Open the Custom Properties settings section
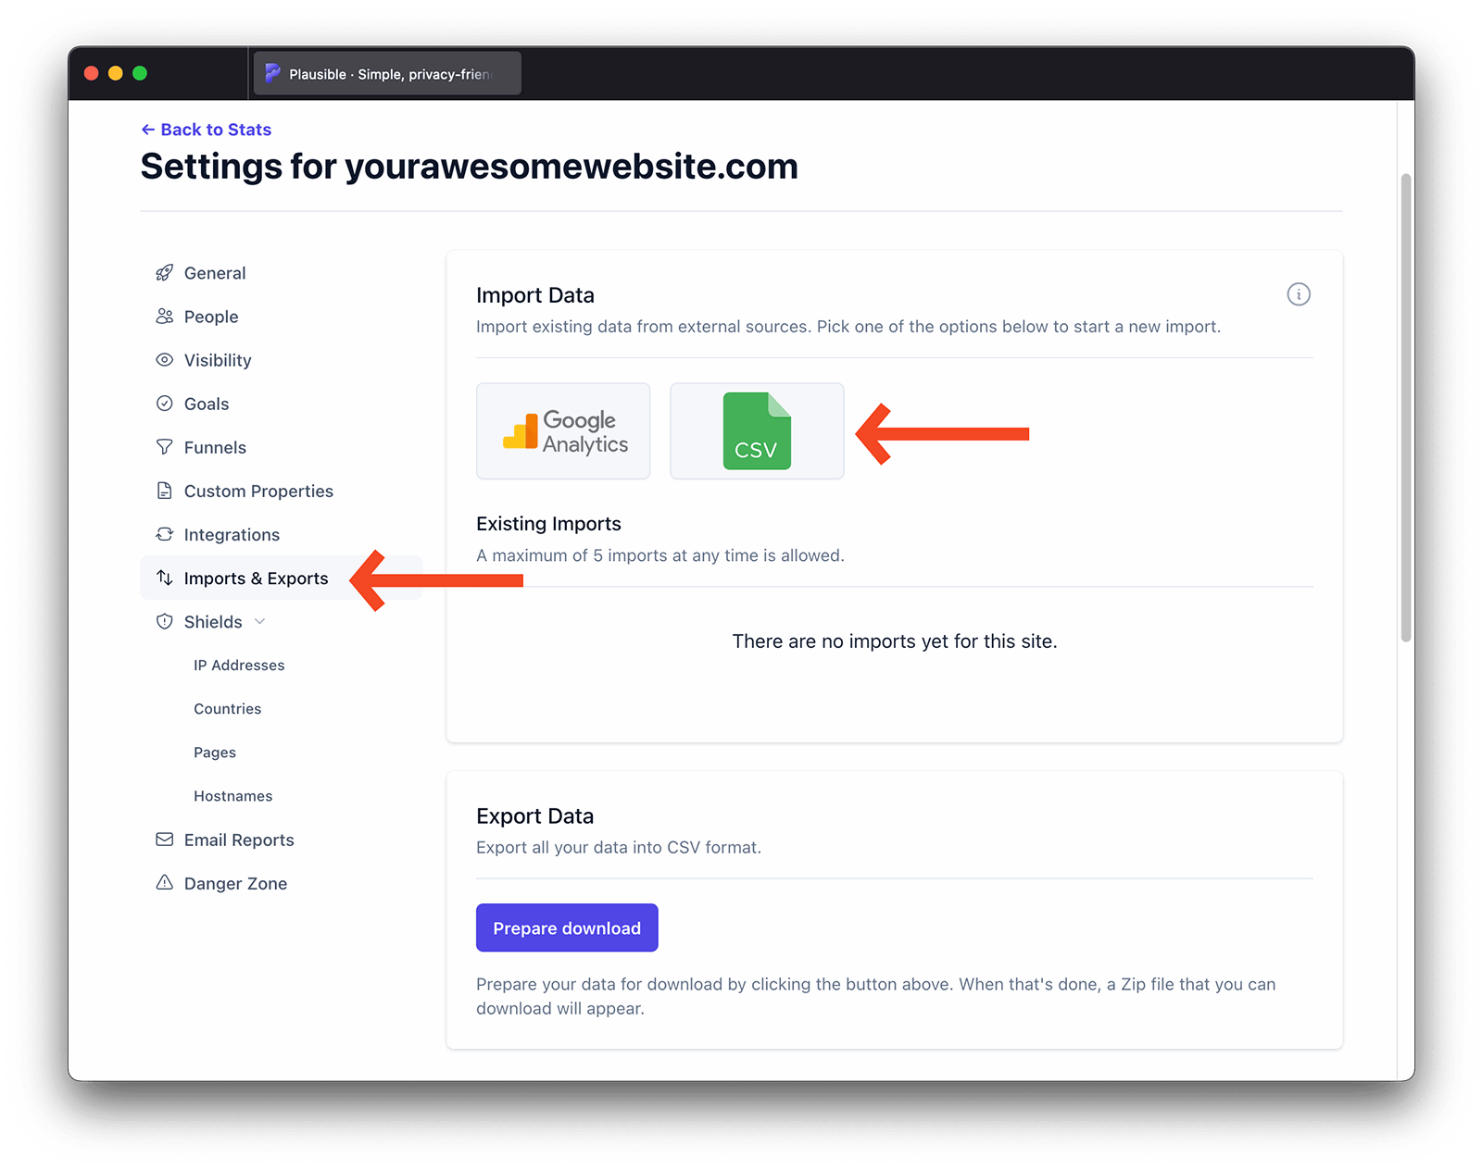Image resolution: width=1482 pixels, height=1170 pixels. coord(258,491)
